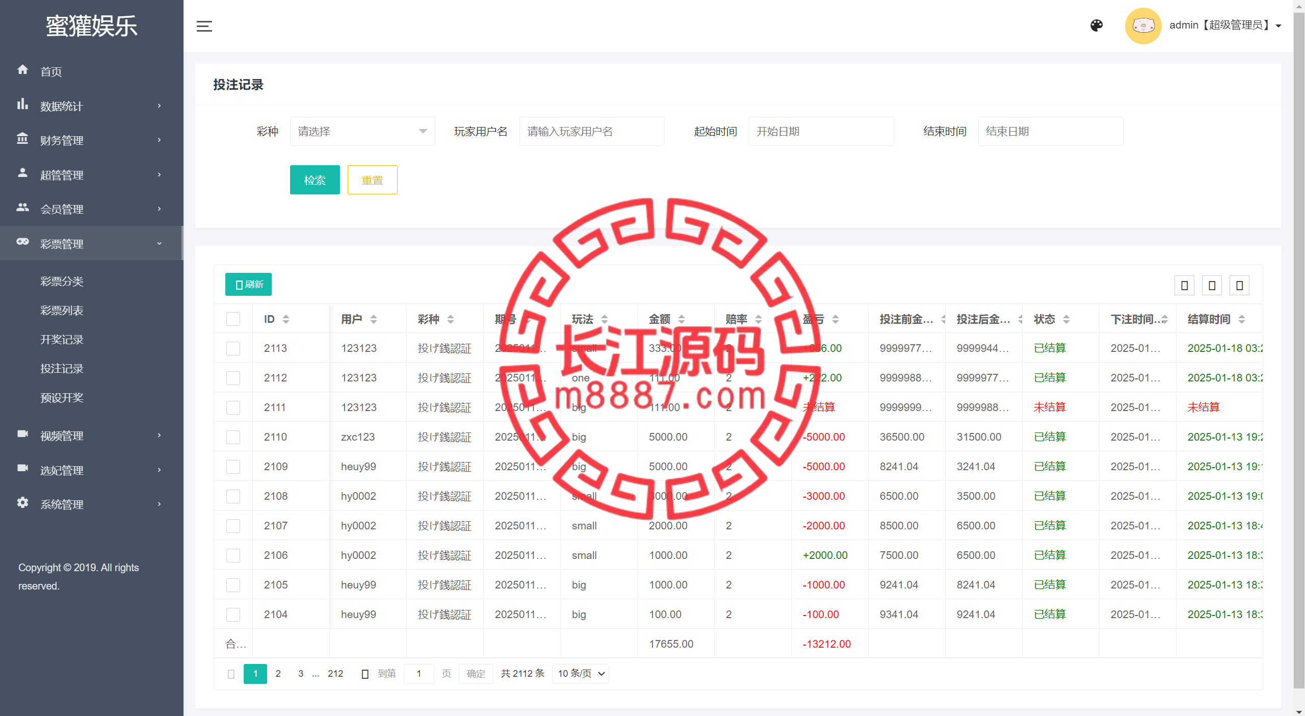This screenshot has width=1305, height=716.
Task: Click the 开始日期 start date field
Action: [821, 132]
